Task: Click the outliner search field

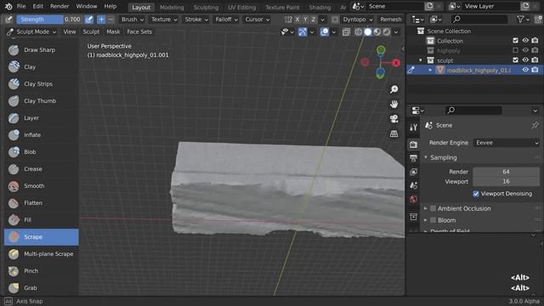Action: coord(480,20)
